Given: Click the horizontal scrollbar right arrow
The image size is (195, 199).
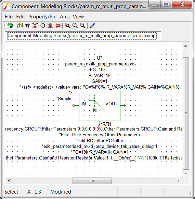Looking at the screenshot, I should click(x=179, y=181).
